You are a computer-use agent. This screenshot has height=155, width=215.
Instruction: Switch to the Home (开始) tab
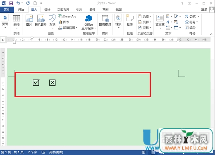21,10
